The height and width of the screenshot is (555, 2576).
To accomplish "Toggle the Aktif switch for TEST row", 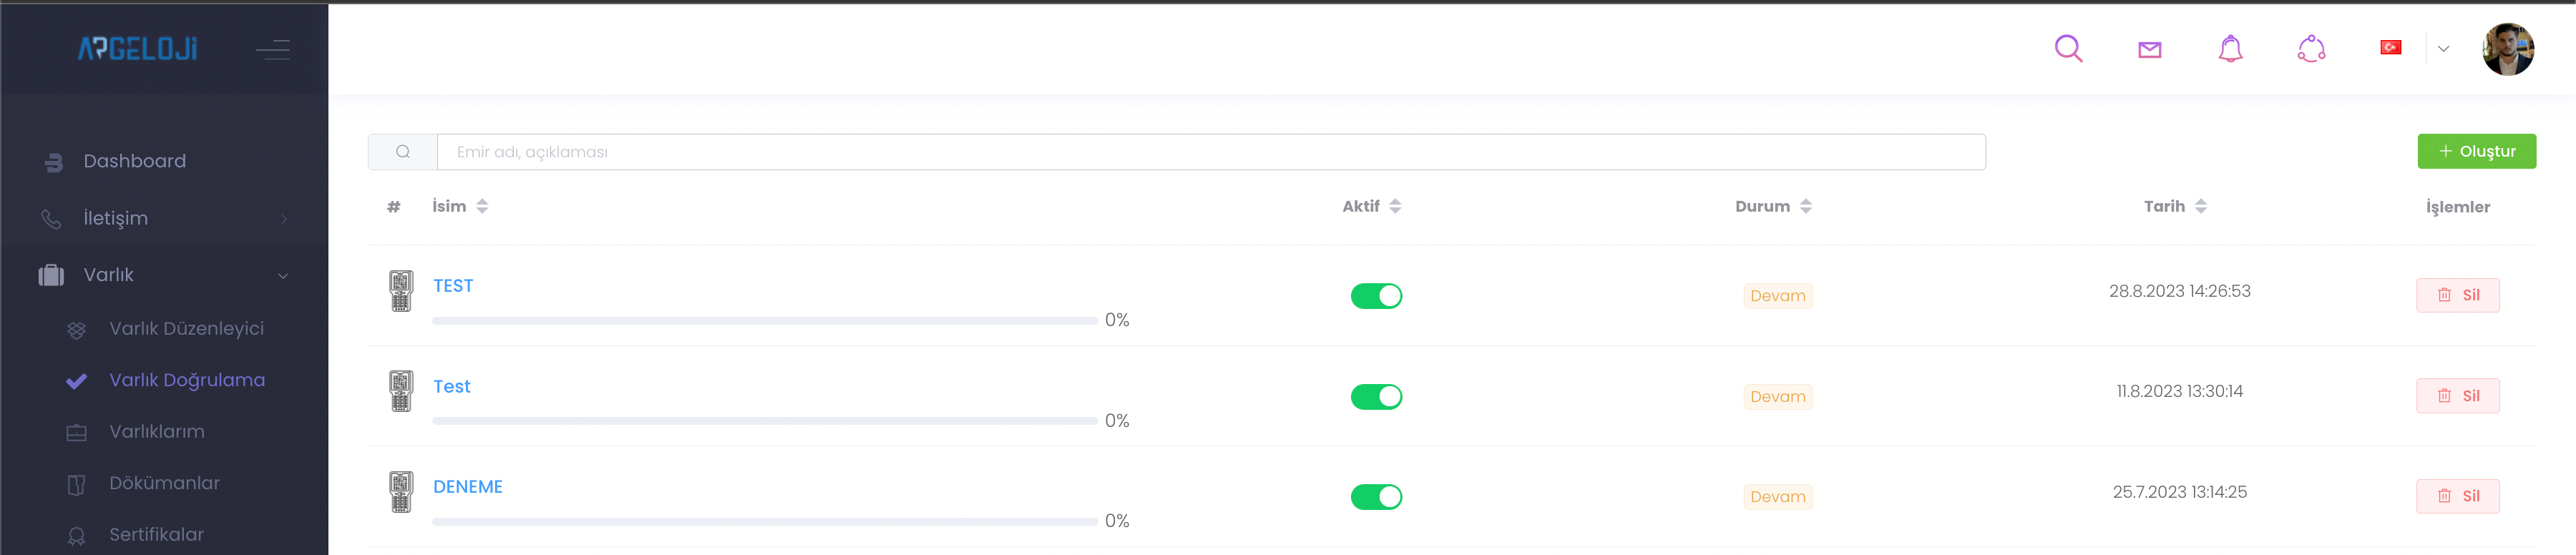I will pyautogui.click(x=1376, y=296).
